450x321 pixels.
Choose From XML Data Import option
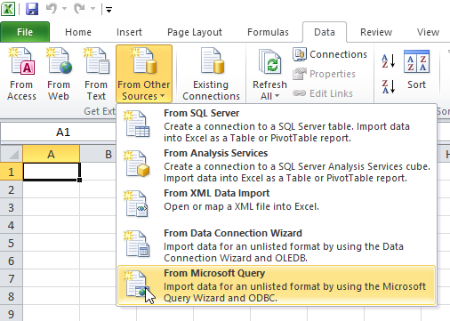(x=277, y=205)
